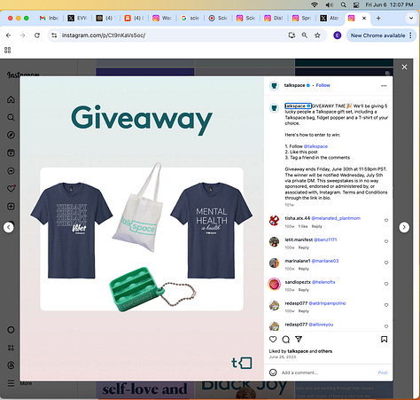Open the Messenger icon in sidebar
The image size is (420, 400).
11,171
